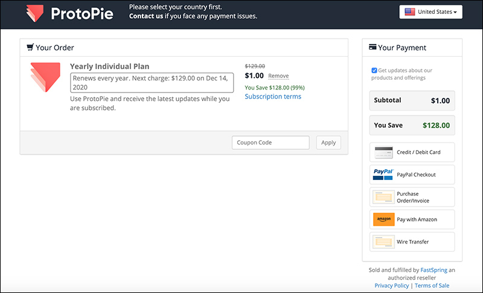This screenshot has width=483, height=293.
Task: Click the renewal notice text box
Action: pos(152,83)
